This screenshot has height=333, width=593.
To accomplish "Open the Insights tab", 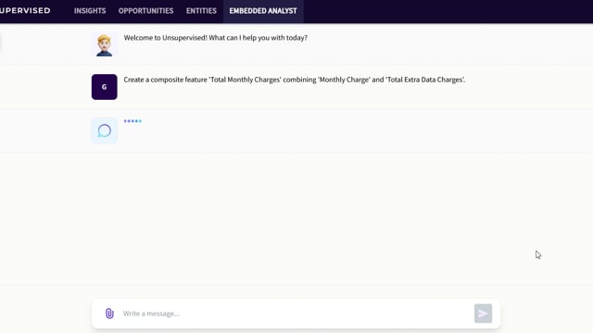I will pos(90,11).
